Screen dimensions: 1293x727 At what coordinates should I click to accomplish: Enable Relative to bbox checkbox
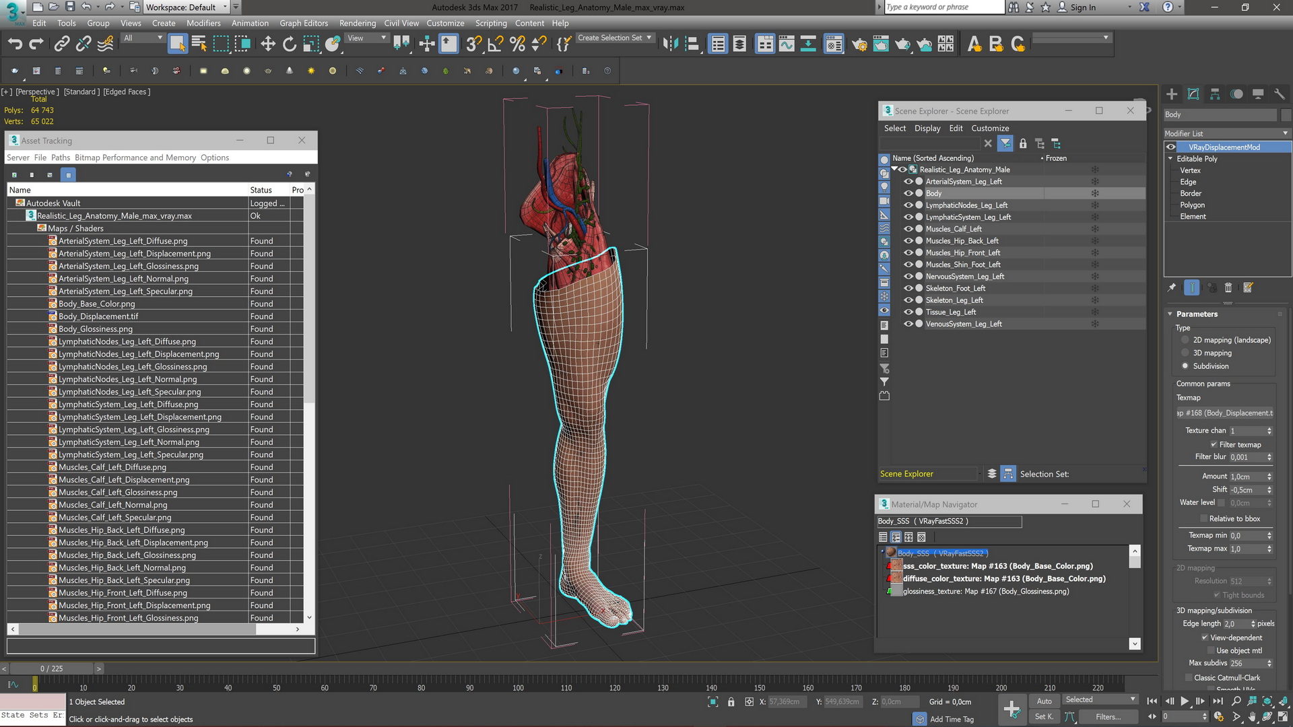pyautogui.click(x=1204, y=519)
